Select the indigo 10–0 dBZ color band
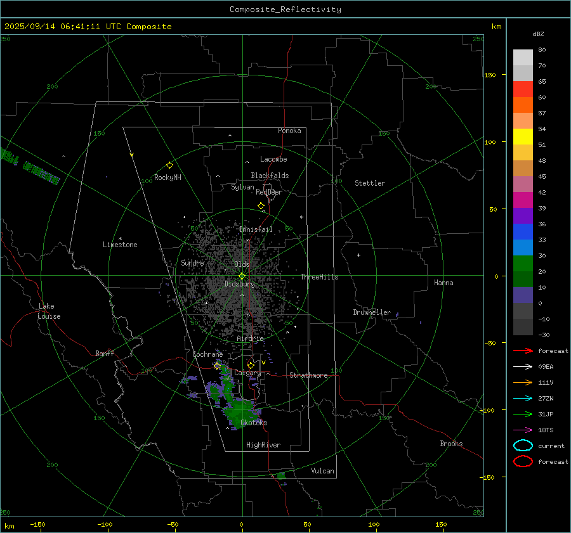Viewport: 571px width, 533px height. [x=523, y=295]
